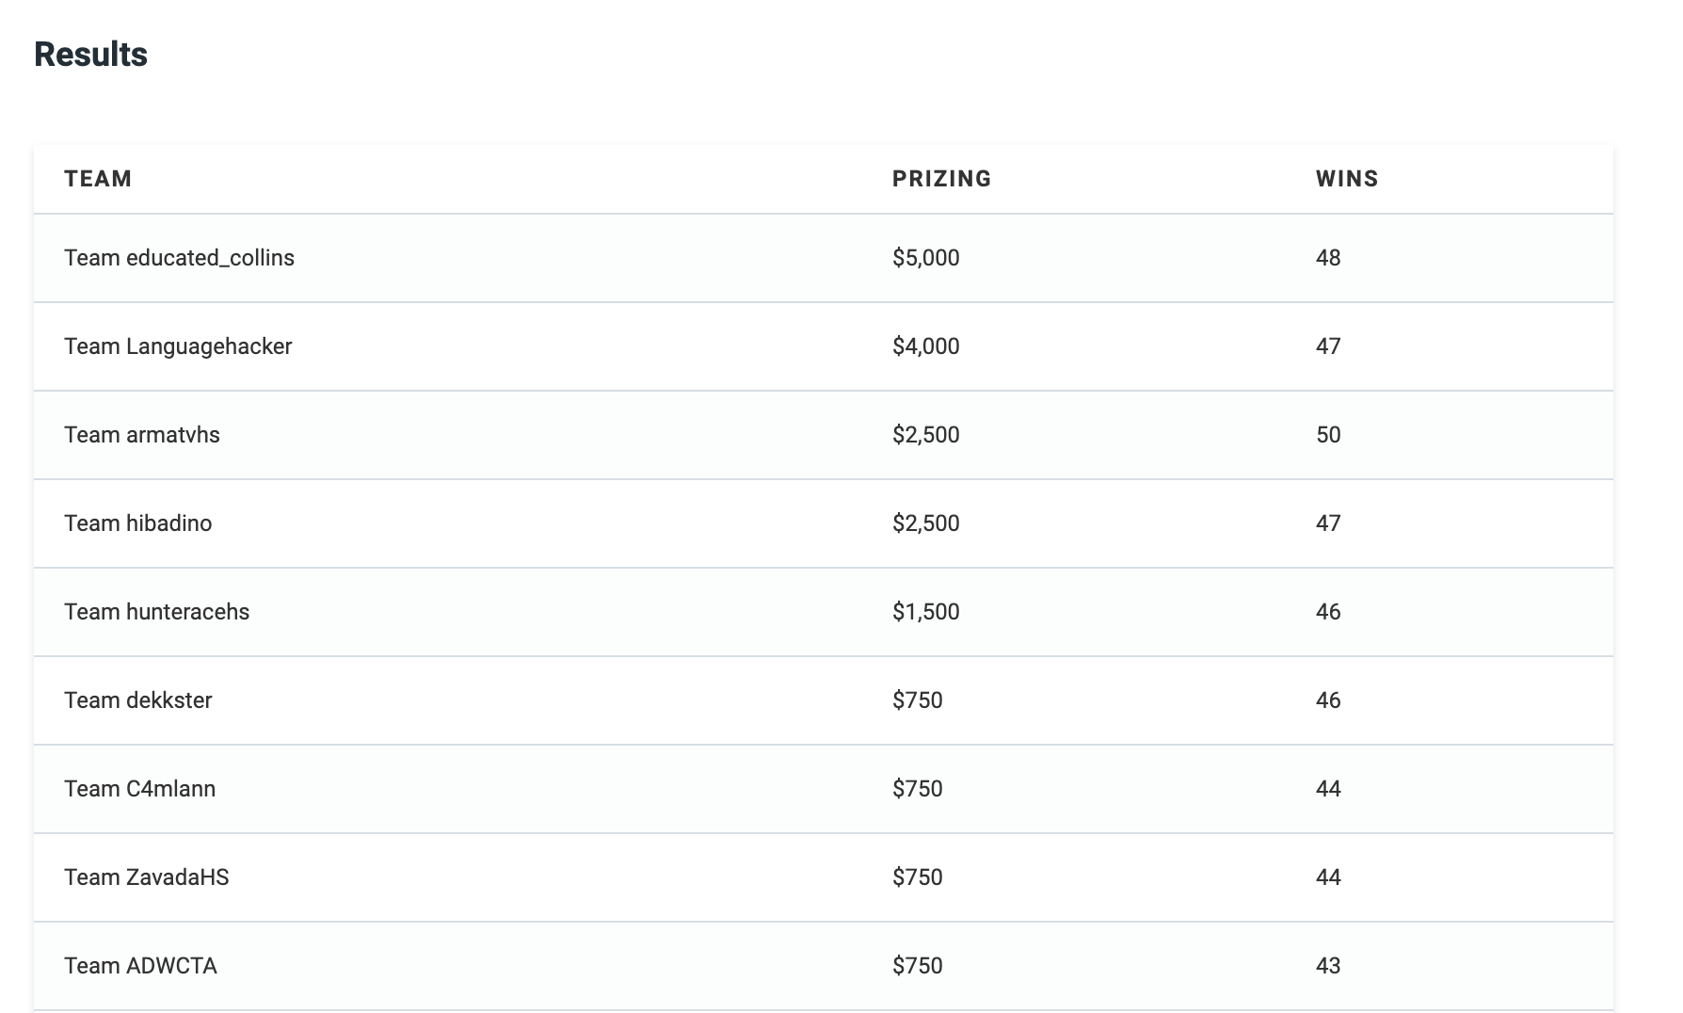Click the WINS column header

pyautogui.click(x=1347, y=179)
